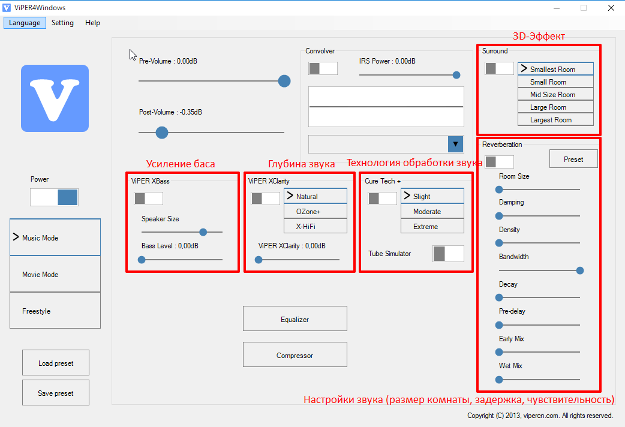Enable the Reverberation switch

pyautogui.click(x=499, y=162)
